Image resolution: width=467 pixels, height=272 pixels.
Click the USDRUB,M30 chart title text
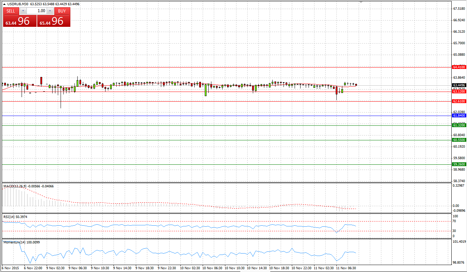[x=18, y=4]
